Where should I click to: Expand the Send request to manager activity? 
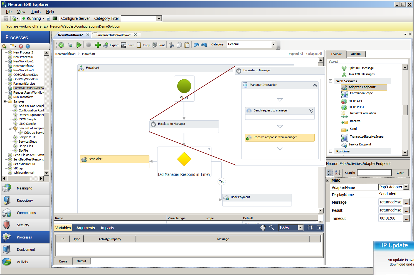(311, 111)
